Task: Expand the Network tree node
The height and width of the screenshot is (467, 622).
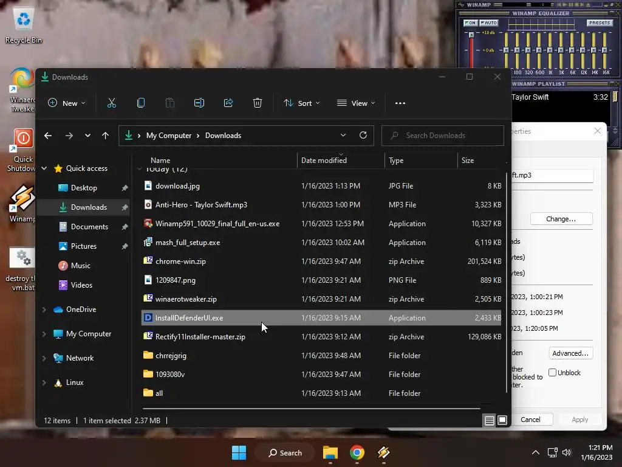Action: tap(44, 358)
